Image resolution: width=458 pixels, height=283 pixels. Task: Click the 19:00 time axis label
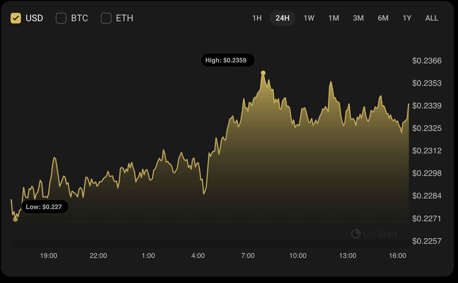49,256
